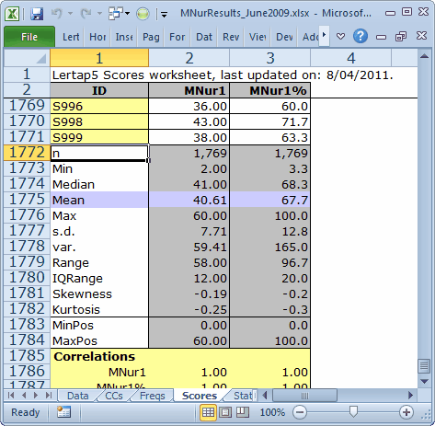This screenshot has height=426, width=435.
Task: Open the Scores worksheet tab
Action: 200,396
